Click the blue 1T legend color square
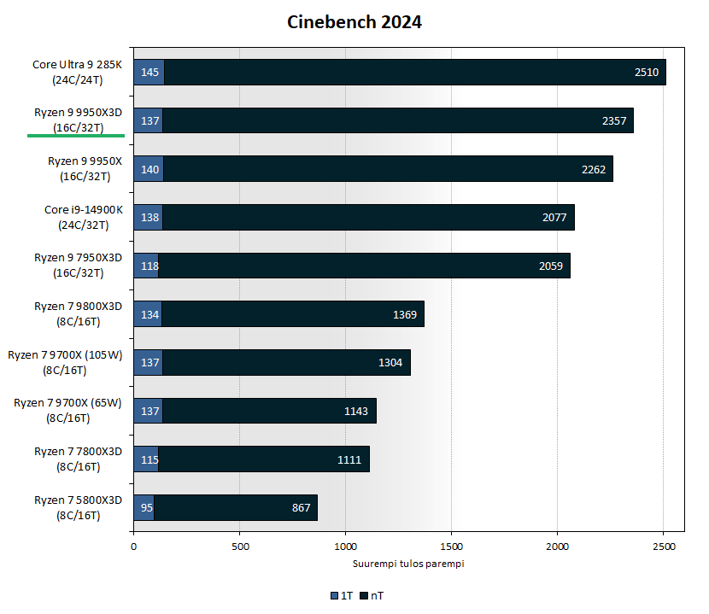 pyautogui.click(x=335, y=596)
